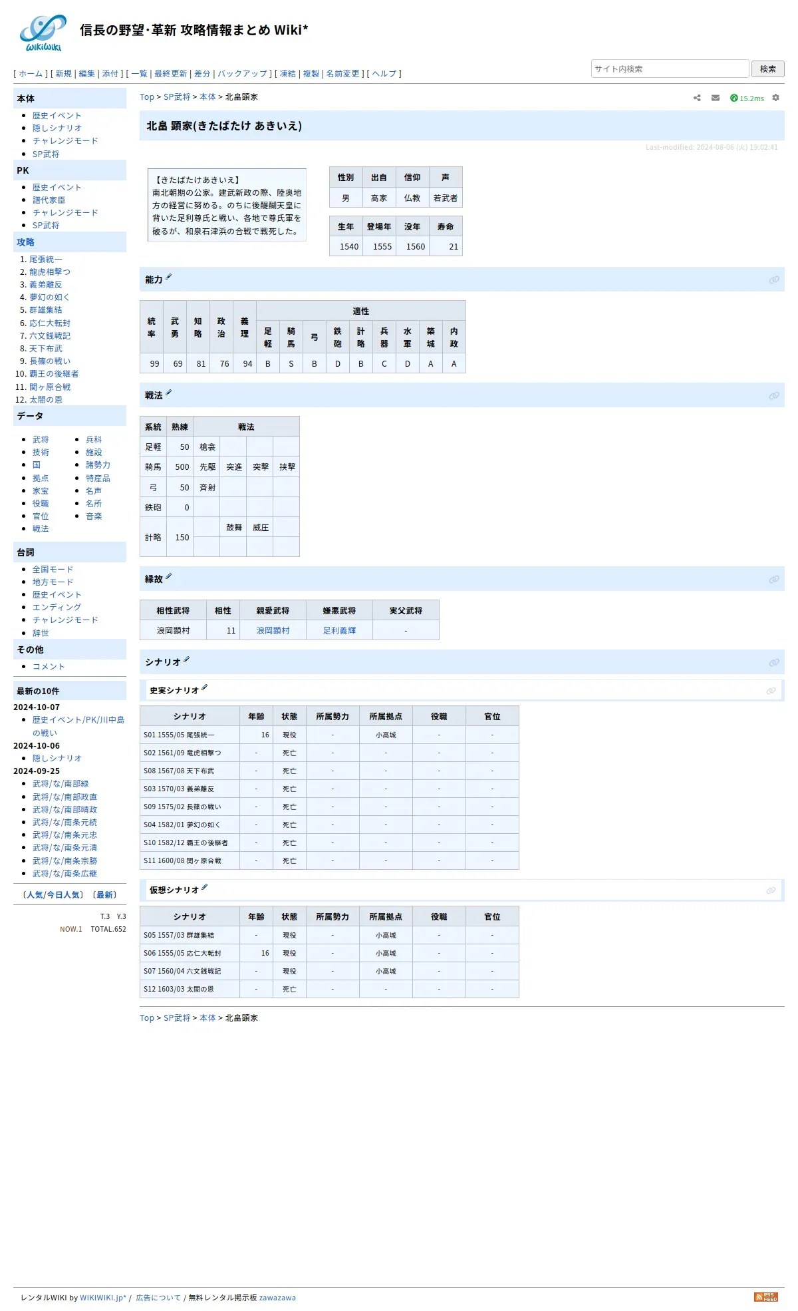Open the 添付 menu link
798x1311 pixels.
click(110, 74)
